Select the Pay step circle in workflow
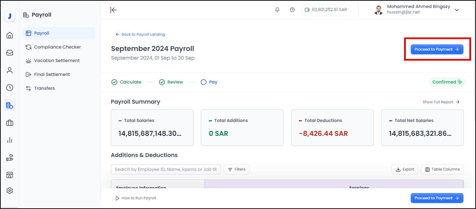 (203, 82)
